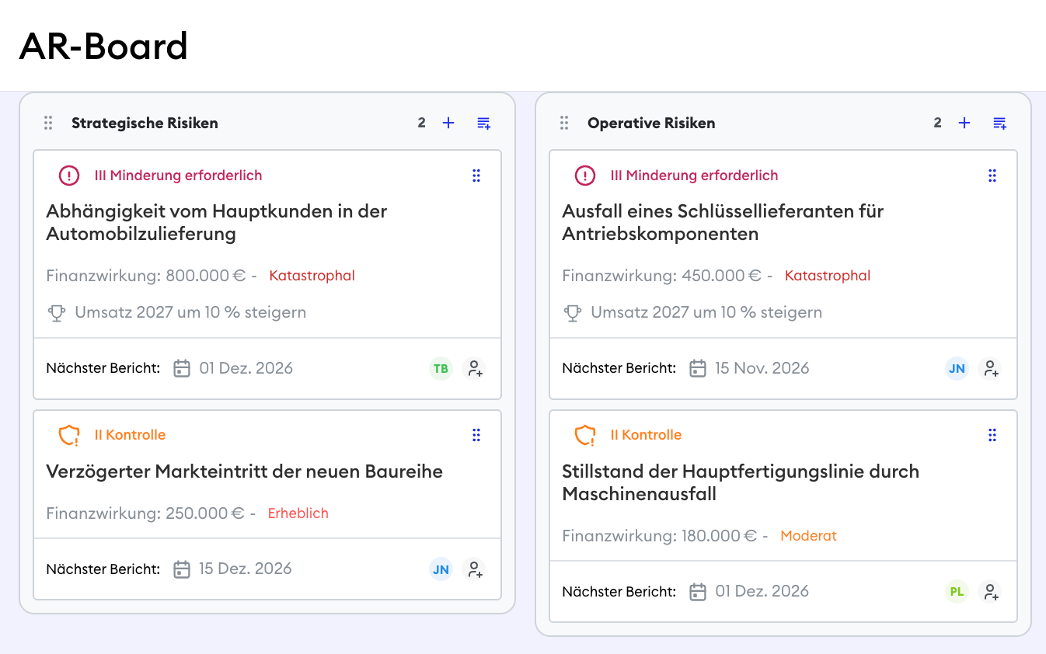Click the JN avatar on the Verzögerter Markteintritt card
Screen dimensions: 1046x654
click(441, 569)
